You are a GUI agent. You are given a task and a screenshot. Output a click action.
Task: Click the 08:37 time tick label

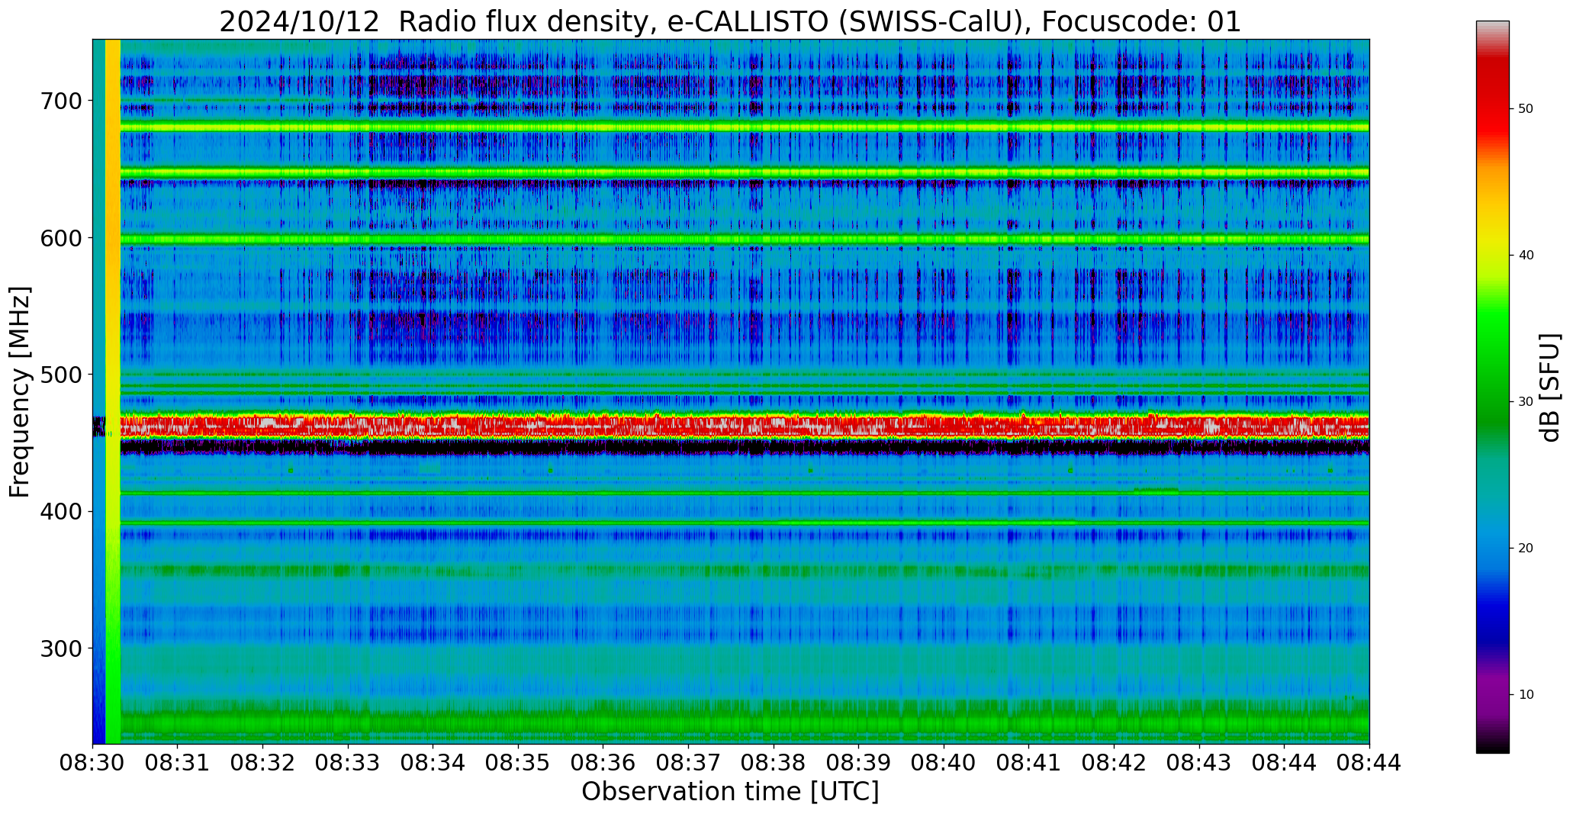pyautogui.click(x=688, y=763)
